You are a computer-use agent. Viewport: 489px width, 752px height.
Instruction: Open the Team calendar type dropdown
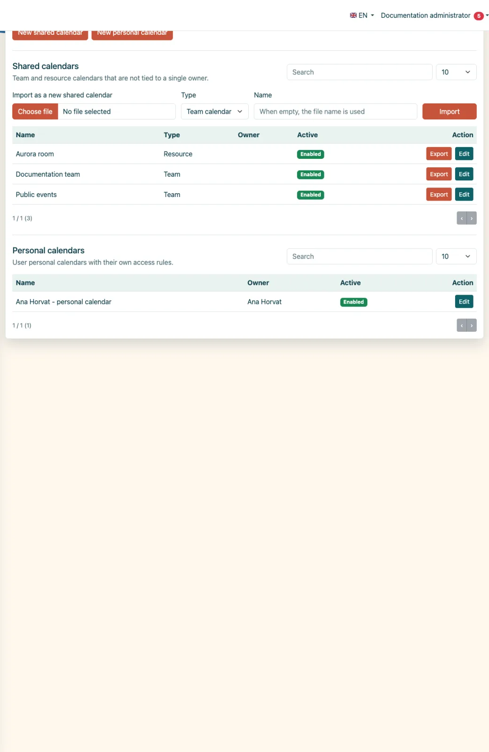(x=214, y=111)
